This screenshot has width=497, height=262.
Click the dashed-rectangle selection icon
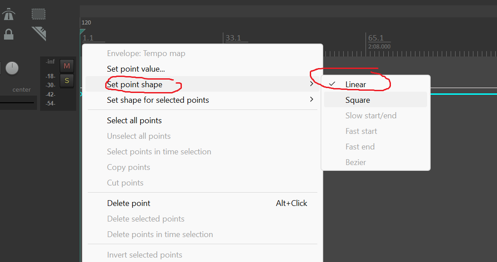pos(38,14)
